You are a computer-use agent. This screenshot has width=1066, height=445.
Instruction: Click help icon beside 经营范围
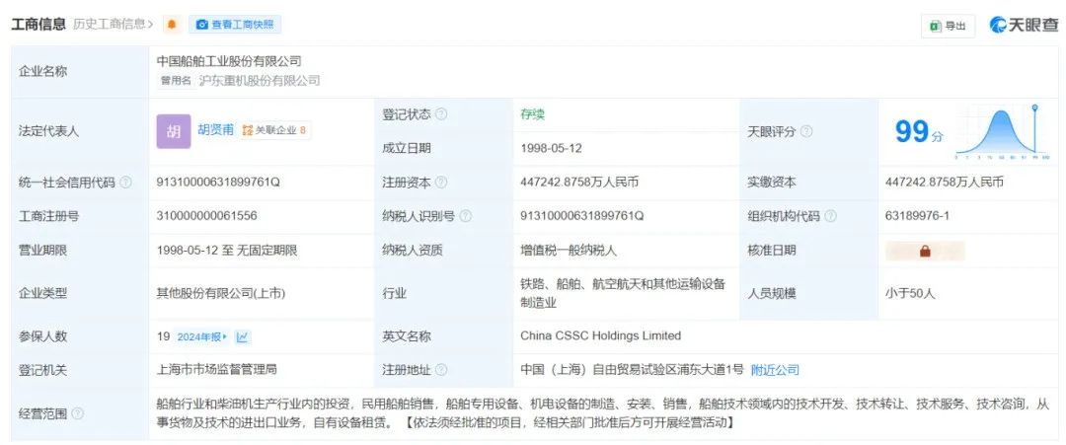78,413
